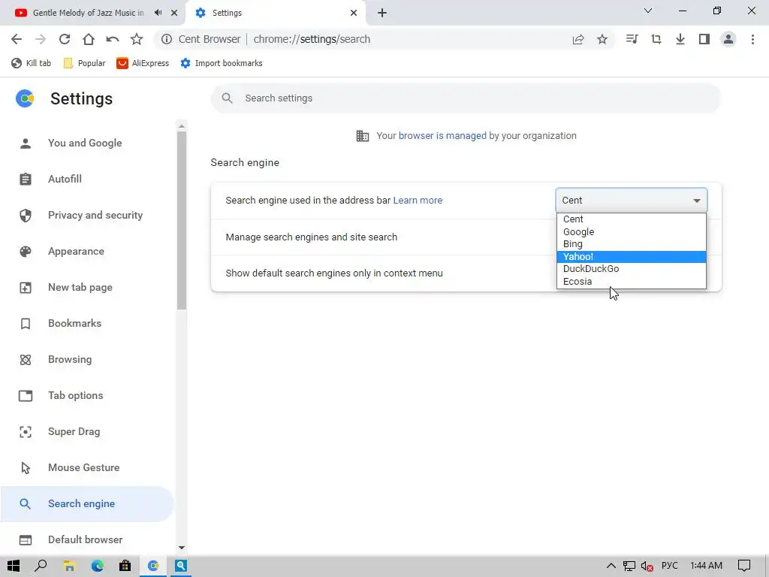
Task: Open Autofill settings section
Action: (x=87, y=179)
